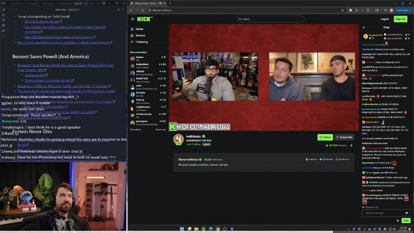Click the Log In button
This screenshot has width=414, height=233.
[384, 19]
